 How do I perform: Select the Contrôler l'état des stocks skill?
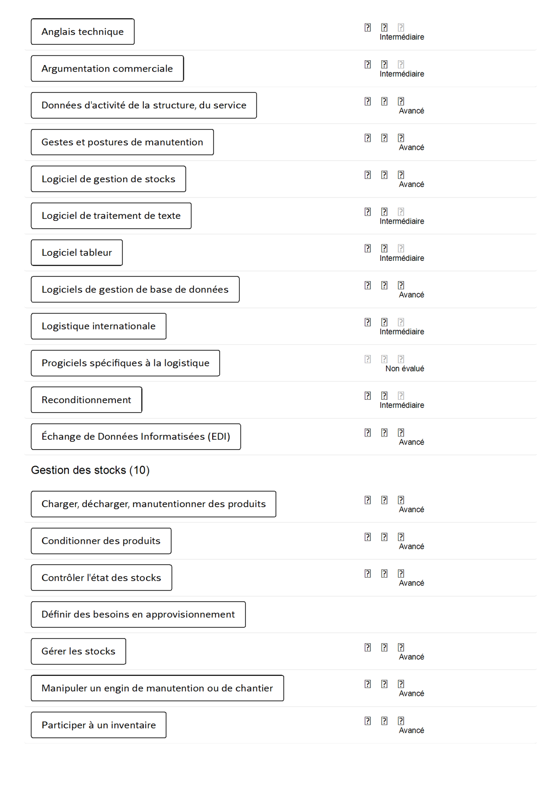pos(101,578)
